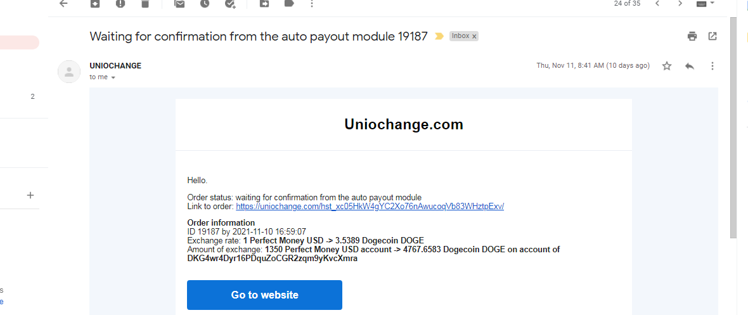Open toolbar More options menu

tap(312, 3)
